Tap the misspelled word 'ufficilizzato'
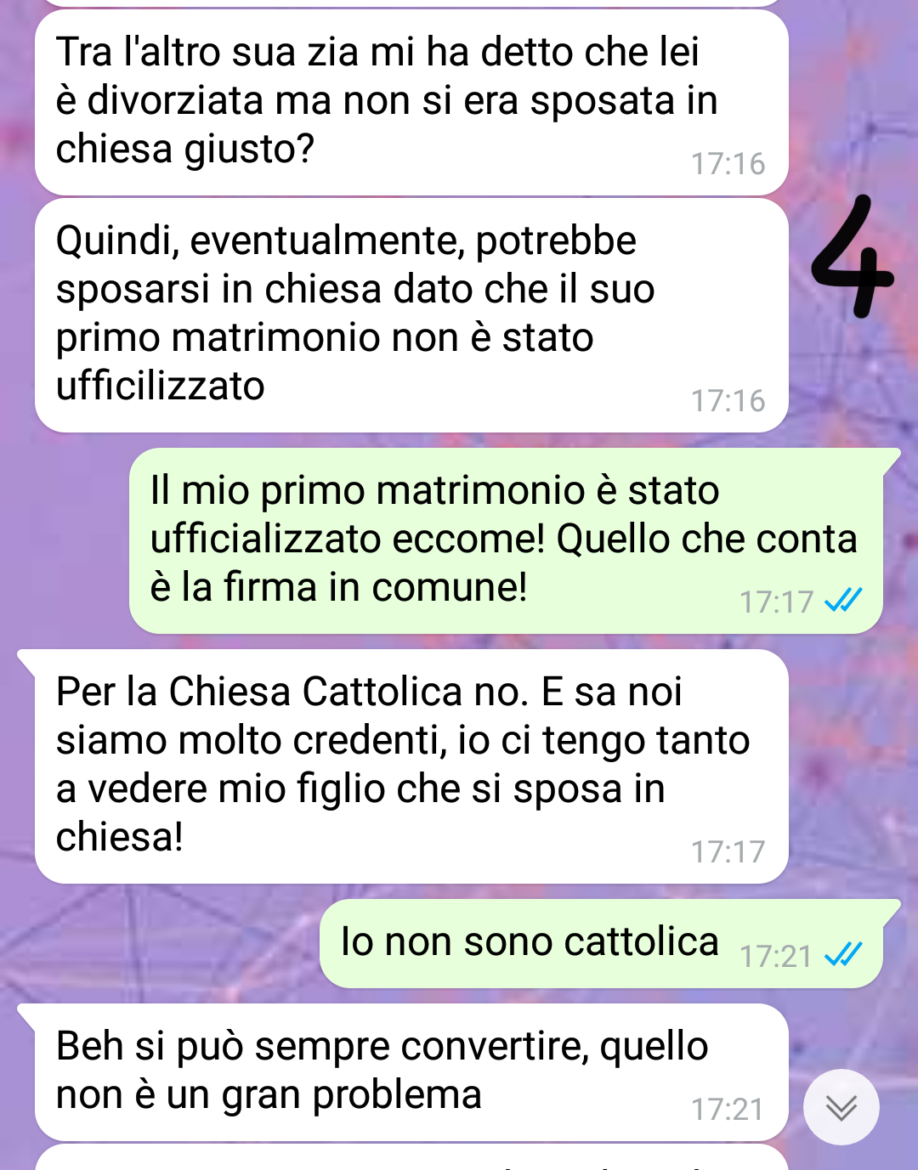This screenshot has height=1170, width=918. coord(160,386)
